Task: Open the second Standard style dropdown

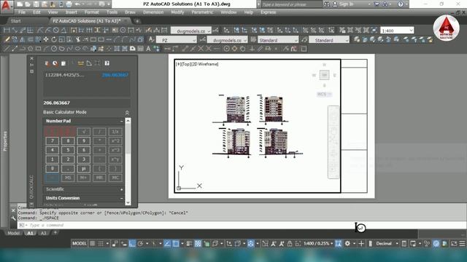Action: [x=329, y=40]
